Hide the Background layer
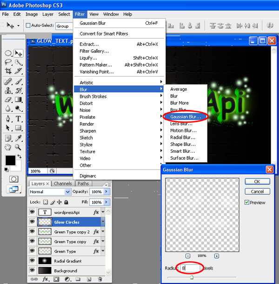 [x=32, y=270]
